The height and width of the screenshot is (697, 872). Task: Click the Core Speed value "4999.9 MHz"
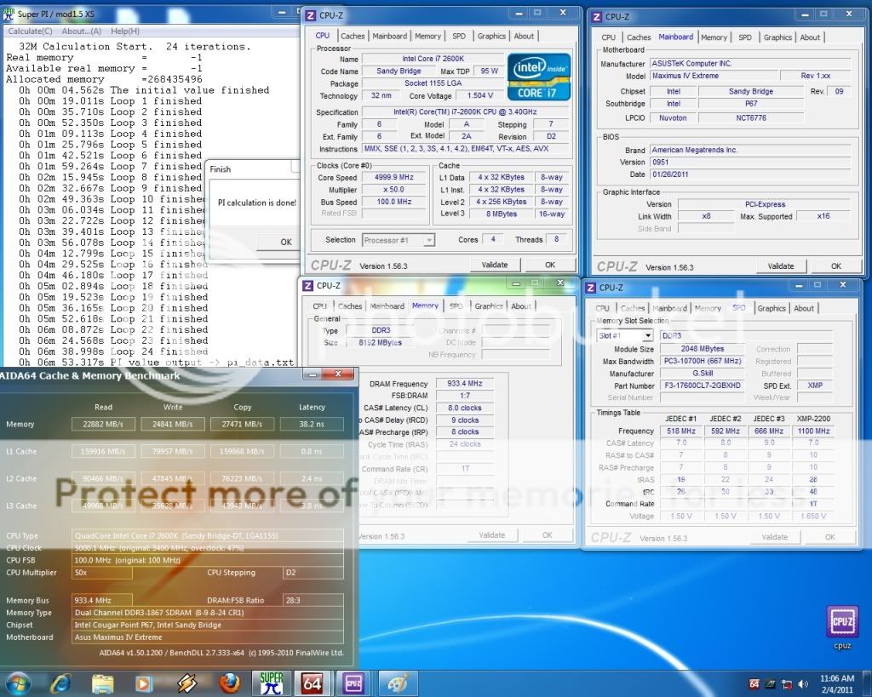[x=394, y=177]
